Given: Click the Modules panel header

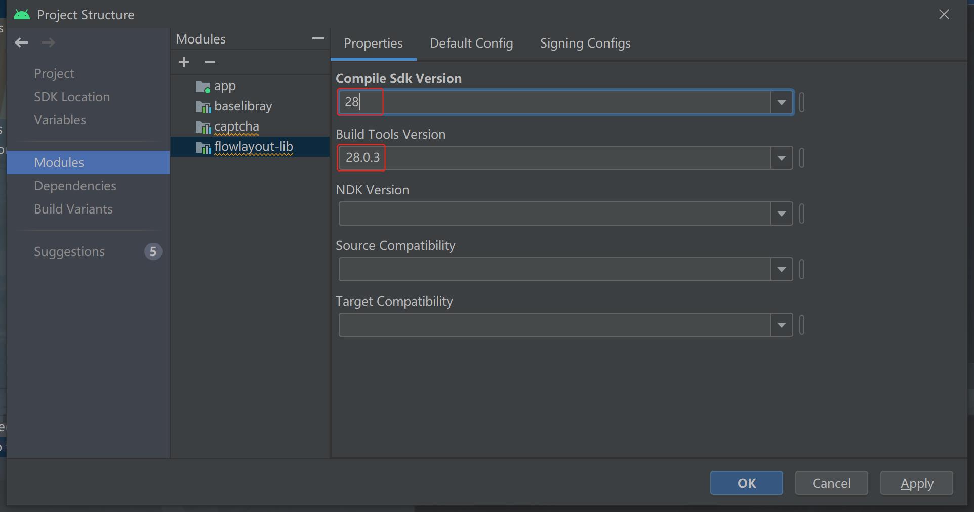Looking at the screenshot, I should coord(201,39).
